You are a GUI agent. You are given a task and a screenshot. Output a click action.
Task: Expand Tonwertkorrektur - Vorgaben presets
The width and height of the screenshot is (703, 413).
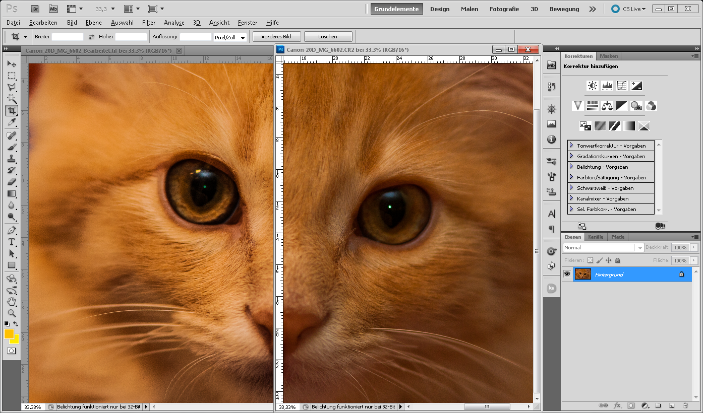571,146
